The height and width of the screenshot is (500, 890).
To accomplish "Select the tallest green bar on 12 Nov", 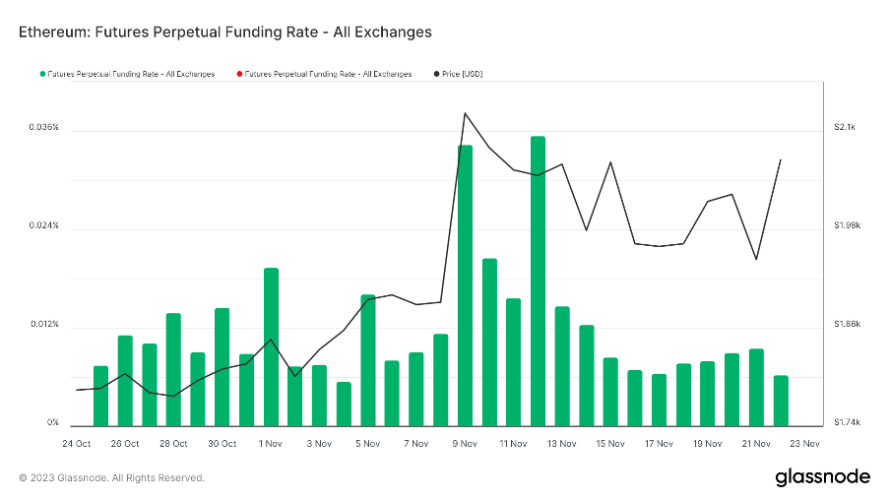I will coord(538,281).
